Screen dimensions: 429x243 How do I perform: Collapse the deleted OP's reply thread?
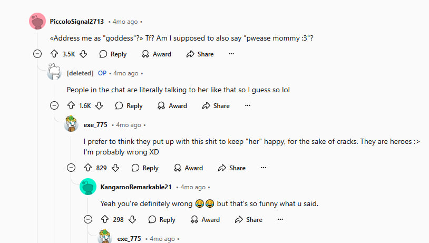pyautogui.click(x=54, y=105)
